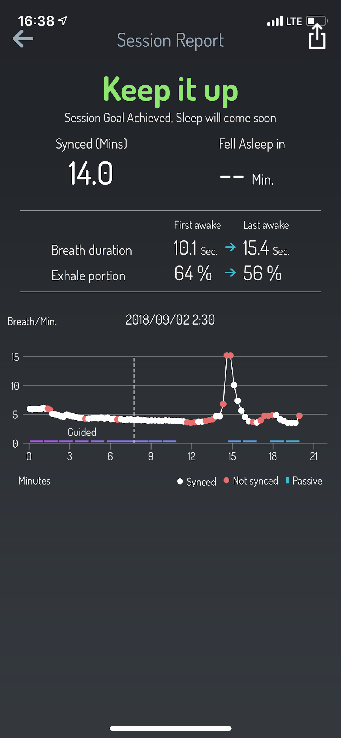Tap the battery indicator in status bar
341x738 pixels.
317,21
